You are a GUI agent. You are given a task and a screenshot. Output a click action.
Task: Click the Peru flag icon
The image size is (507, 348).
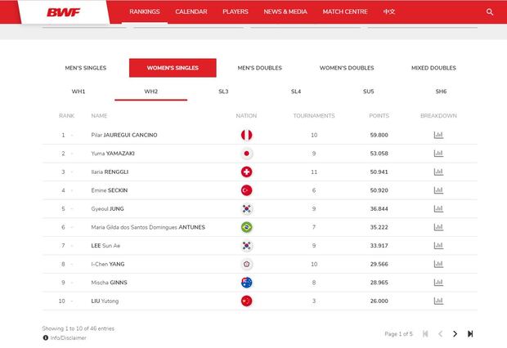click(246, 135)
